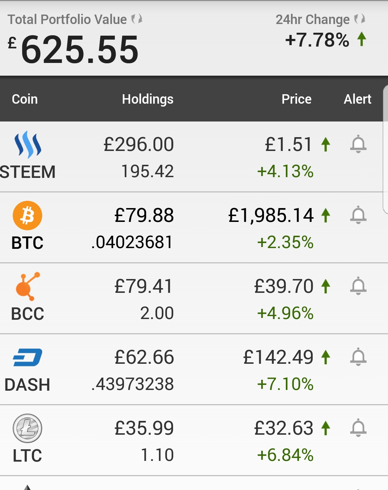Tap the Bitcoin BTC logo

pyautogui.click(x=28, y=215)
